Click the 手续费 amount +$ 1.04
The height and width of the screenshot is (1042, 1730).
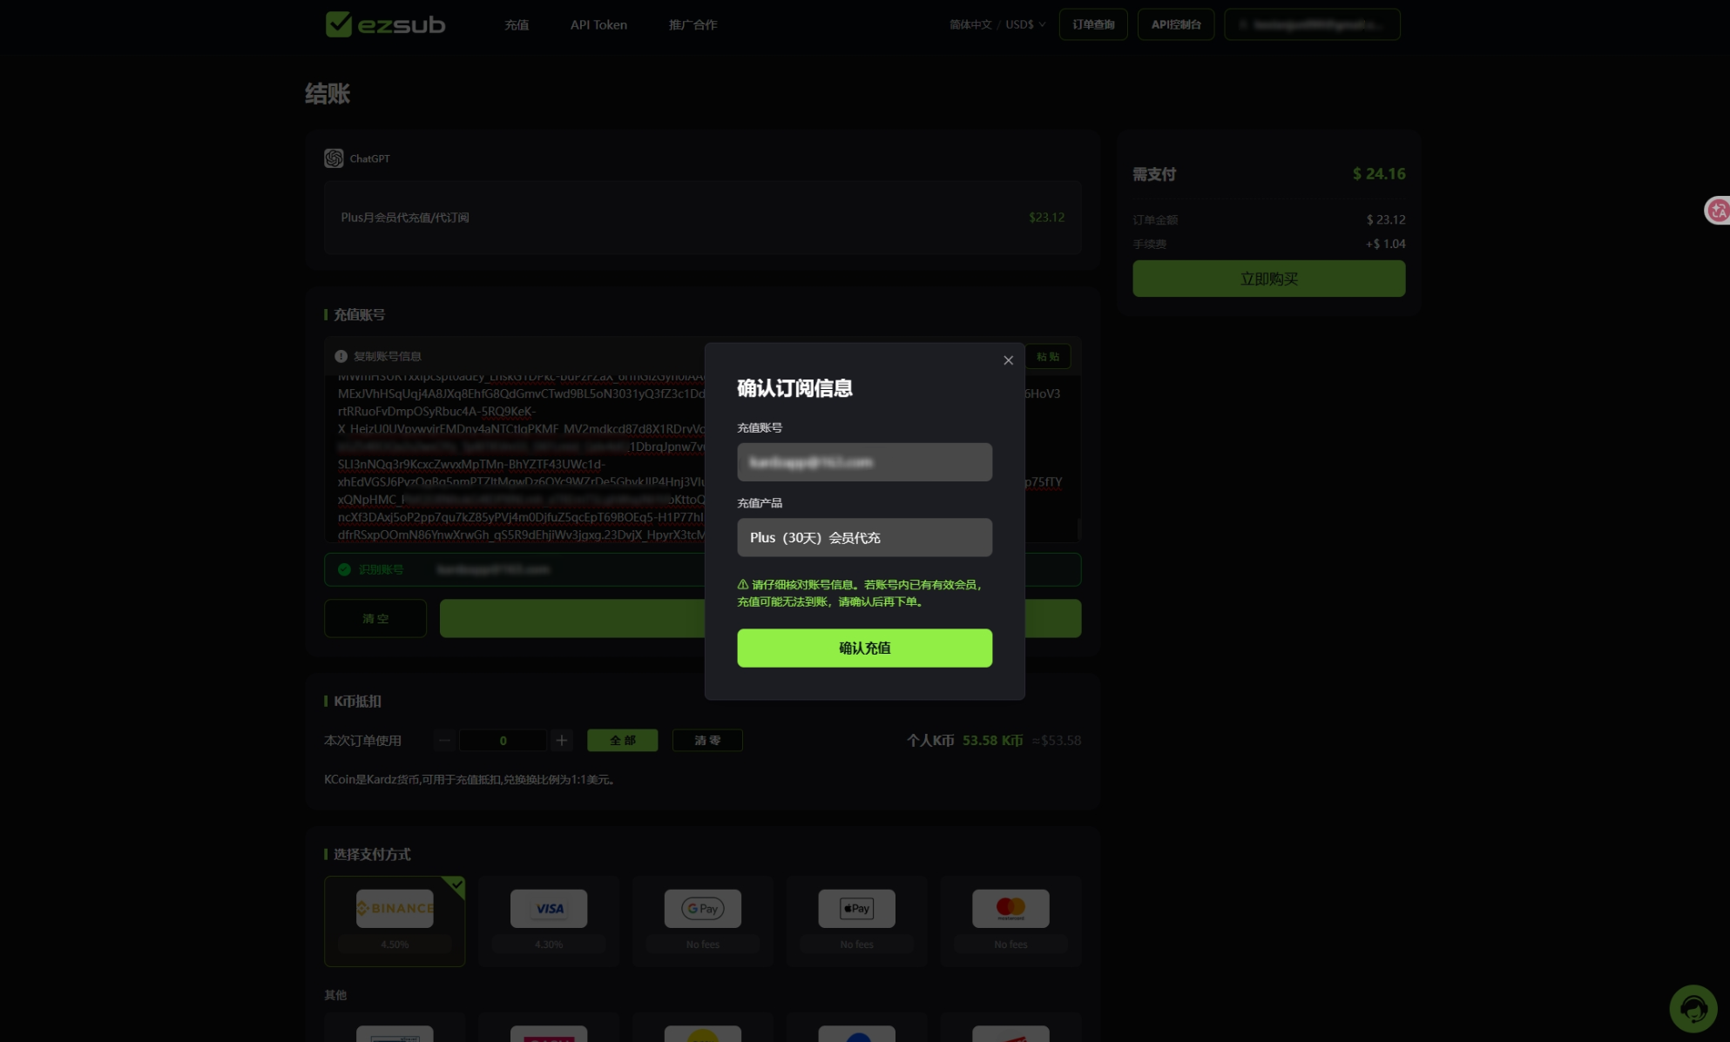[x=1385, y=244]
